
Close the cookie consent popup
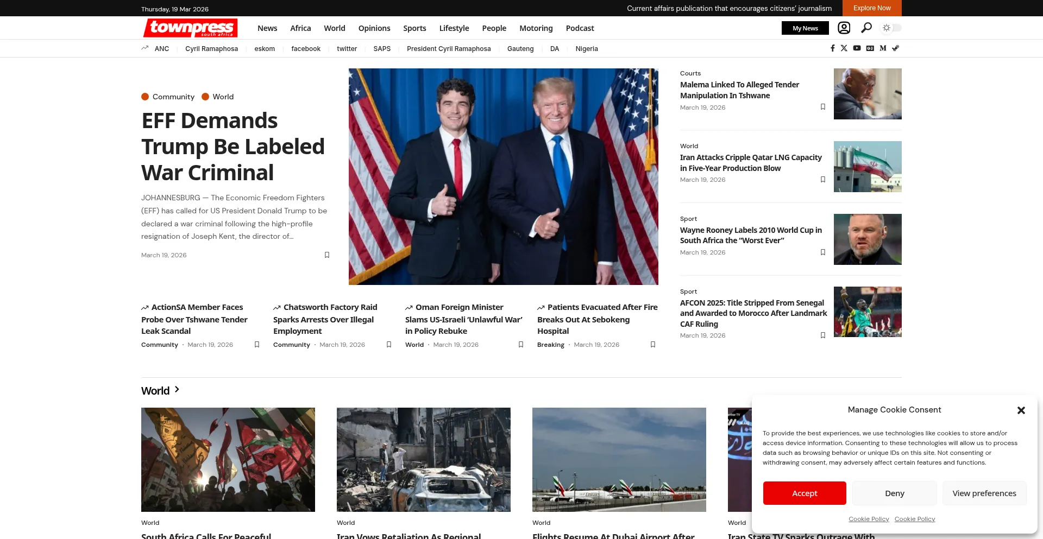tap(1021, 410)
